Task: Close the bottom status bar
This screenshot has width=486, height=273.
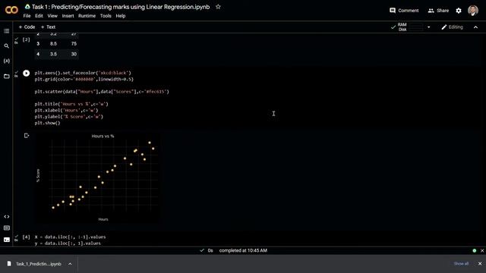Action: coord(482,250)
